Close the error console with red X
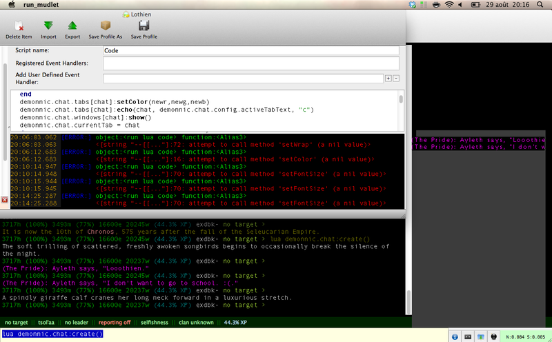Screen dimensions: 552x342 coord(5,200)
